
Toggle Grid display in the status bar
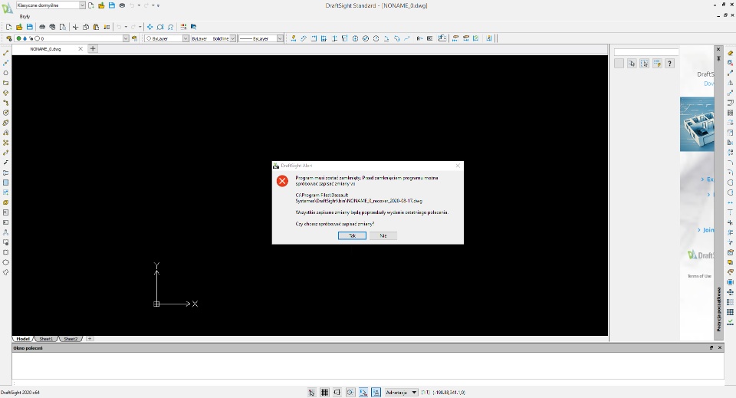324,393
